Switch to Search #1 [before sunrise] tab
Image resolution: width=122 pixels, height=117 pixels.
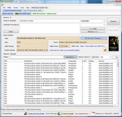[12, 10]
